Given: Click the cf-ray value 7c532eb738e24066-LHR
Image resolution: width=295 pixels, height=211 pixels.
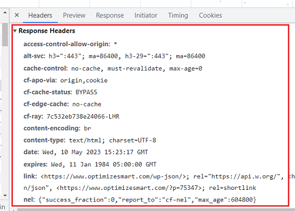Looking at the screenshot, I should (83, 116).
